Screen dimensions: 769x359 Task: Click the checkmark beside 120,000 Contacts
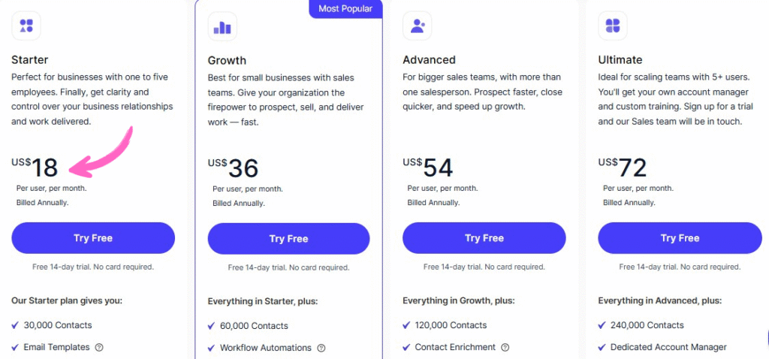(406, 325)
